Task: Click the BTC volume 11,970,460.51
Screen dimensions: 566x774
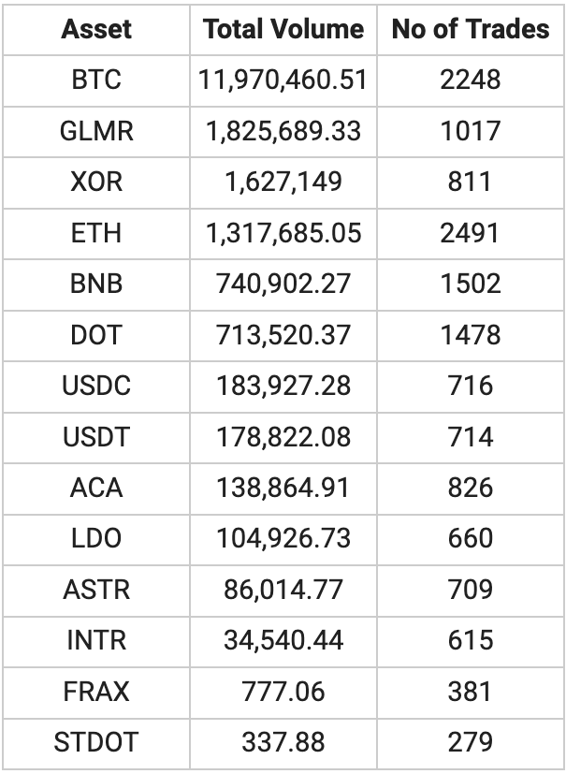Action: click(283, 80)
